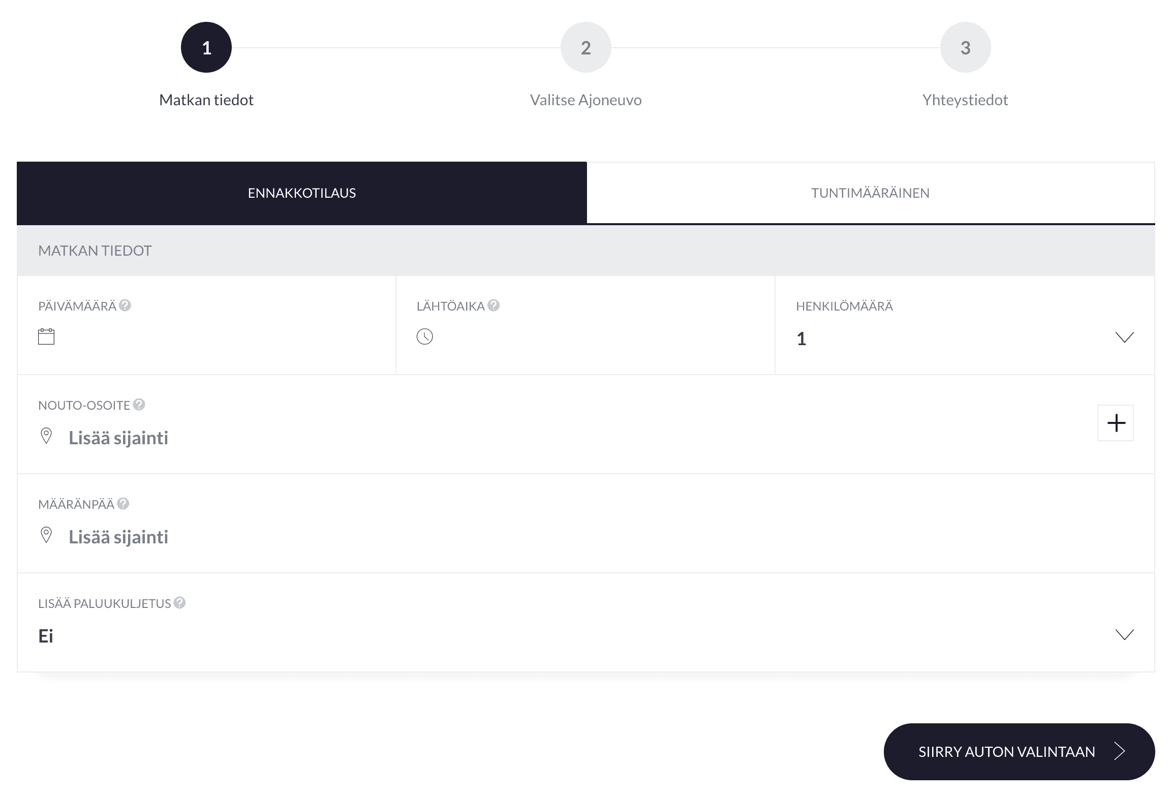Select the Ennakkotilaus tab

302,193
